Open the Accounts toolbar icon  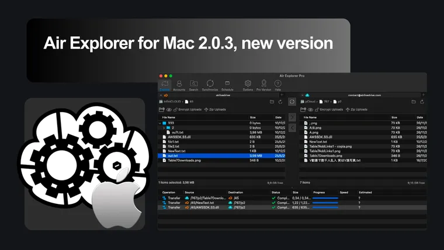coord(179,85)
